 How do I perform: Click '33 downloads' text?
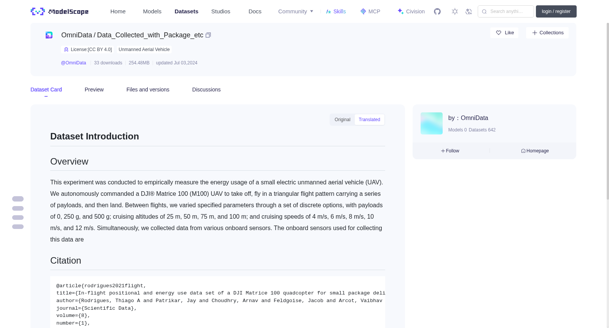click(108, 63)
